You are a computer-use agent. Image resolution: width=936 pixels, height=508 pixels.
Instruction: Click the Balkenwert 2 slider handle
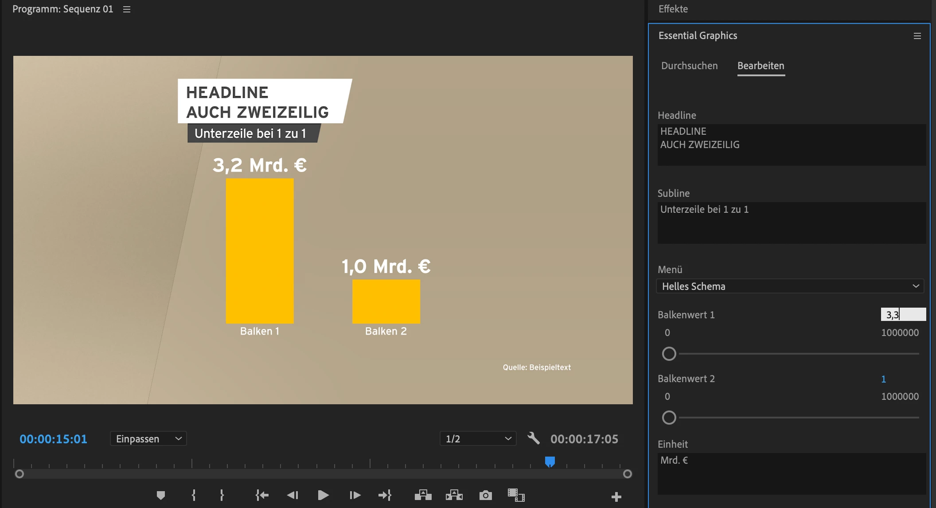tap(669, 418)
